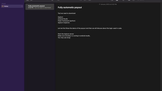This screenshot has height=91, width=162.
Task: Place cursor at end of 'You may use anuy'
Action: [70, 38]
